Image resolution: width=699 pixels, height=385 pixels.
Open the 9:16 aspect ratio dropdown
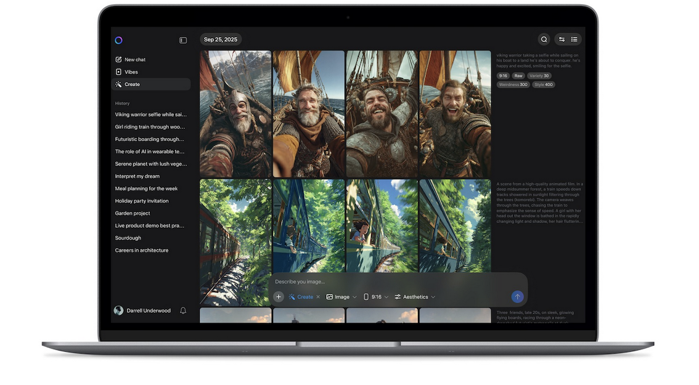376,297
